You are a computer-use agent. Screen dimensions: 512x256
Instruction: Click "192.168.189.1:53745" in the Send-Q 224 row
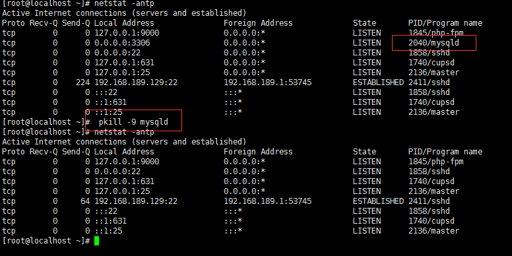pyautogui.click(x=267, y=82)
